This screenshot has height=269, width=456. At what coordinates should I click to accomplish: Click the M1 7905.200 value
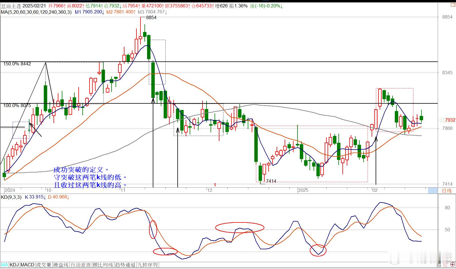click(89, 12)
